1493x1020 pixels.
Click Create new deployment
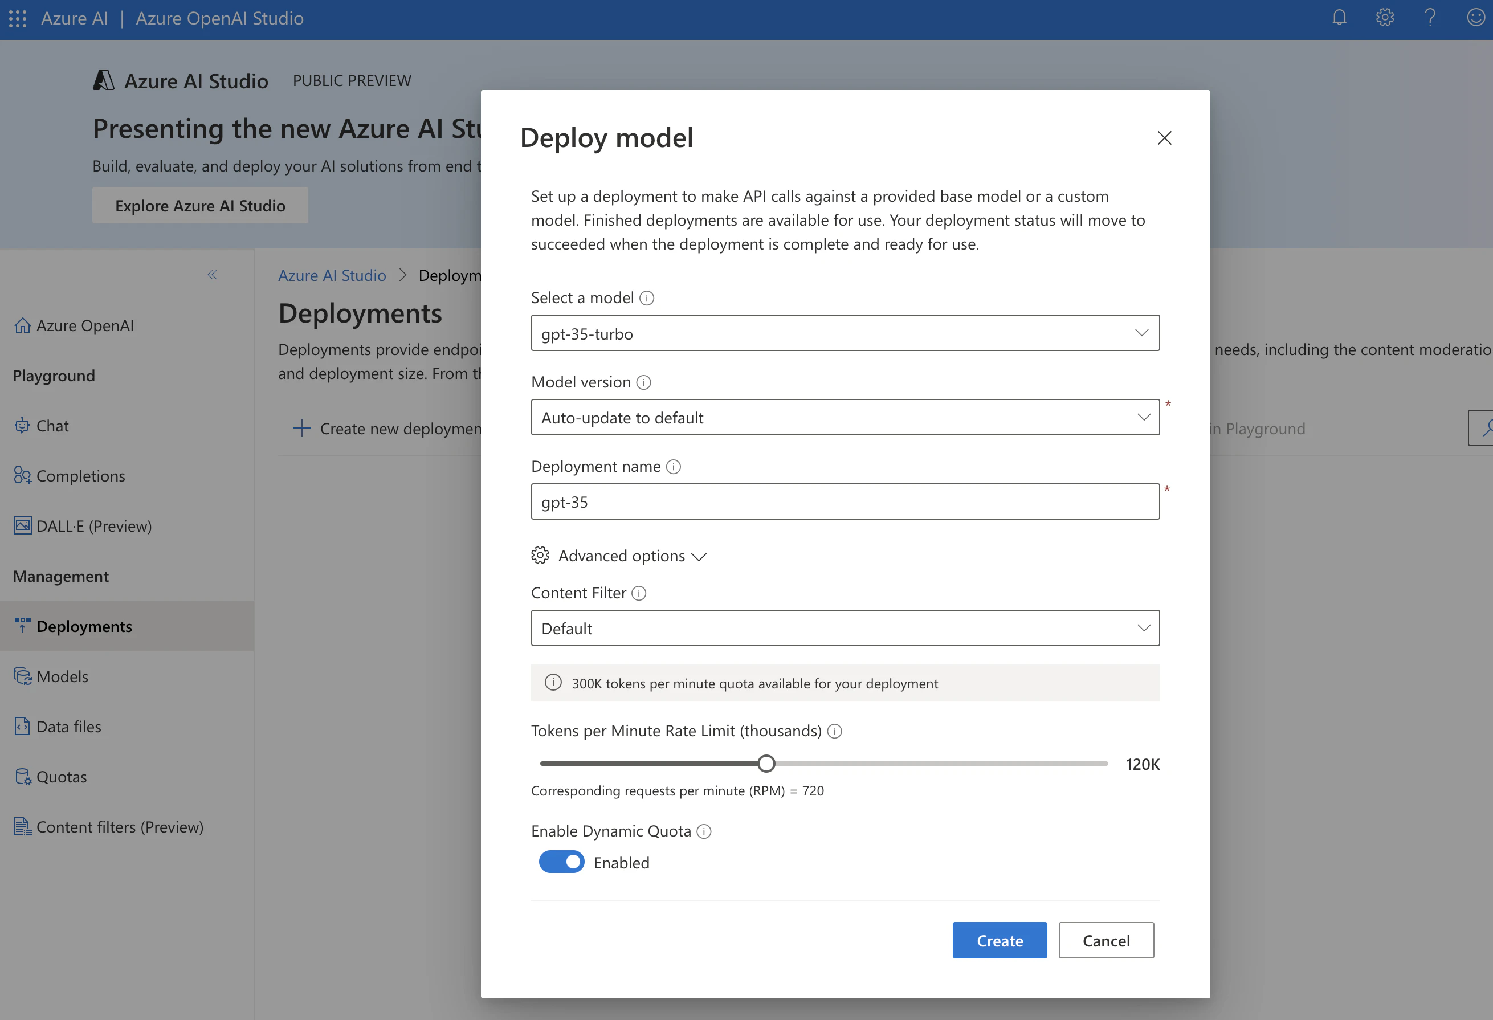point(387,429)
